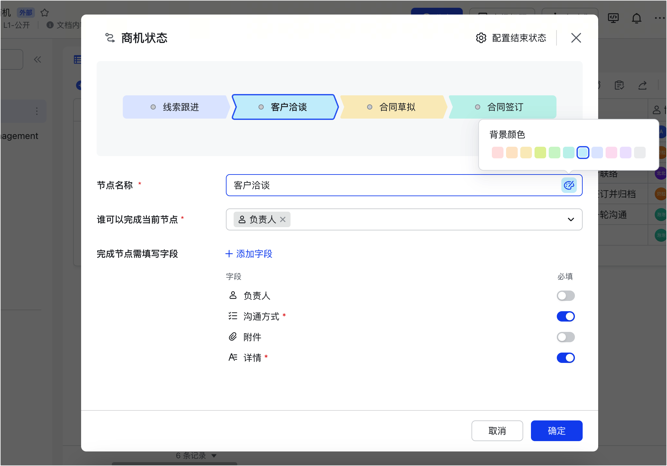Pick the pink background color swatch
Viewport: 667px width, 466px height.
611,153
